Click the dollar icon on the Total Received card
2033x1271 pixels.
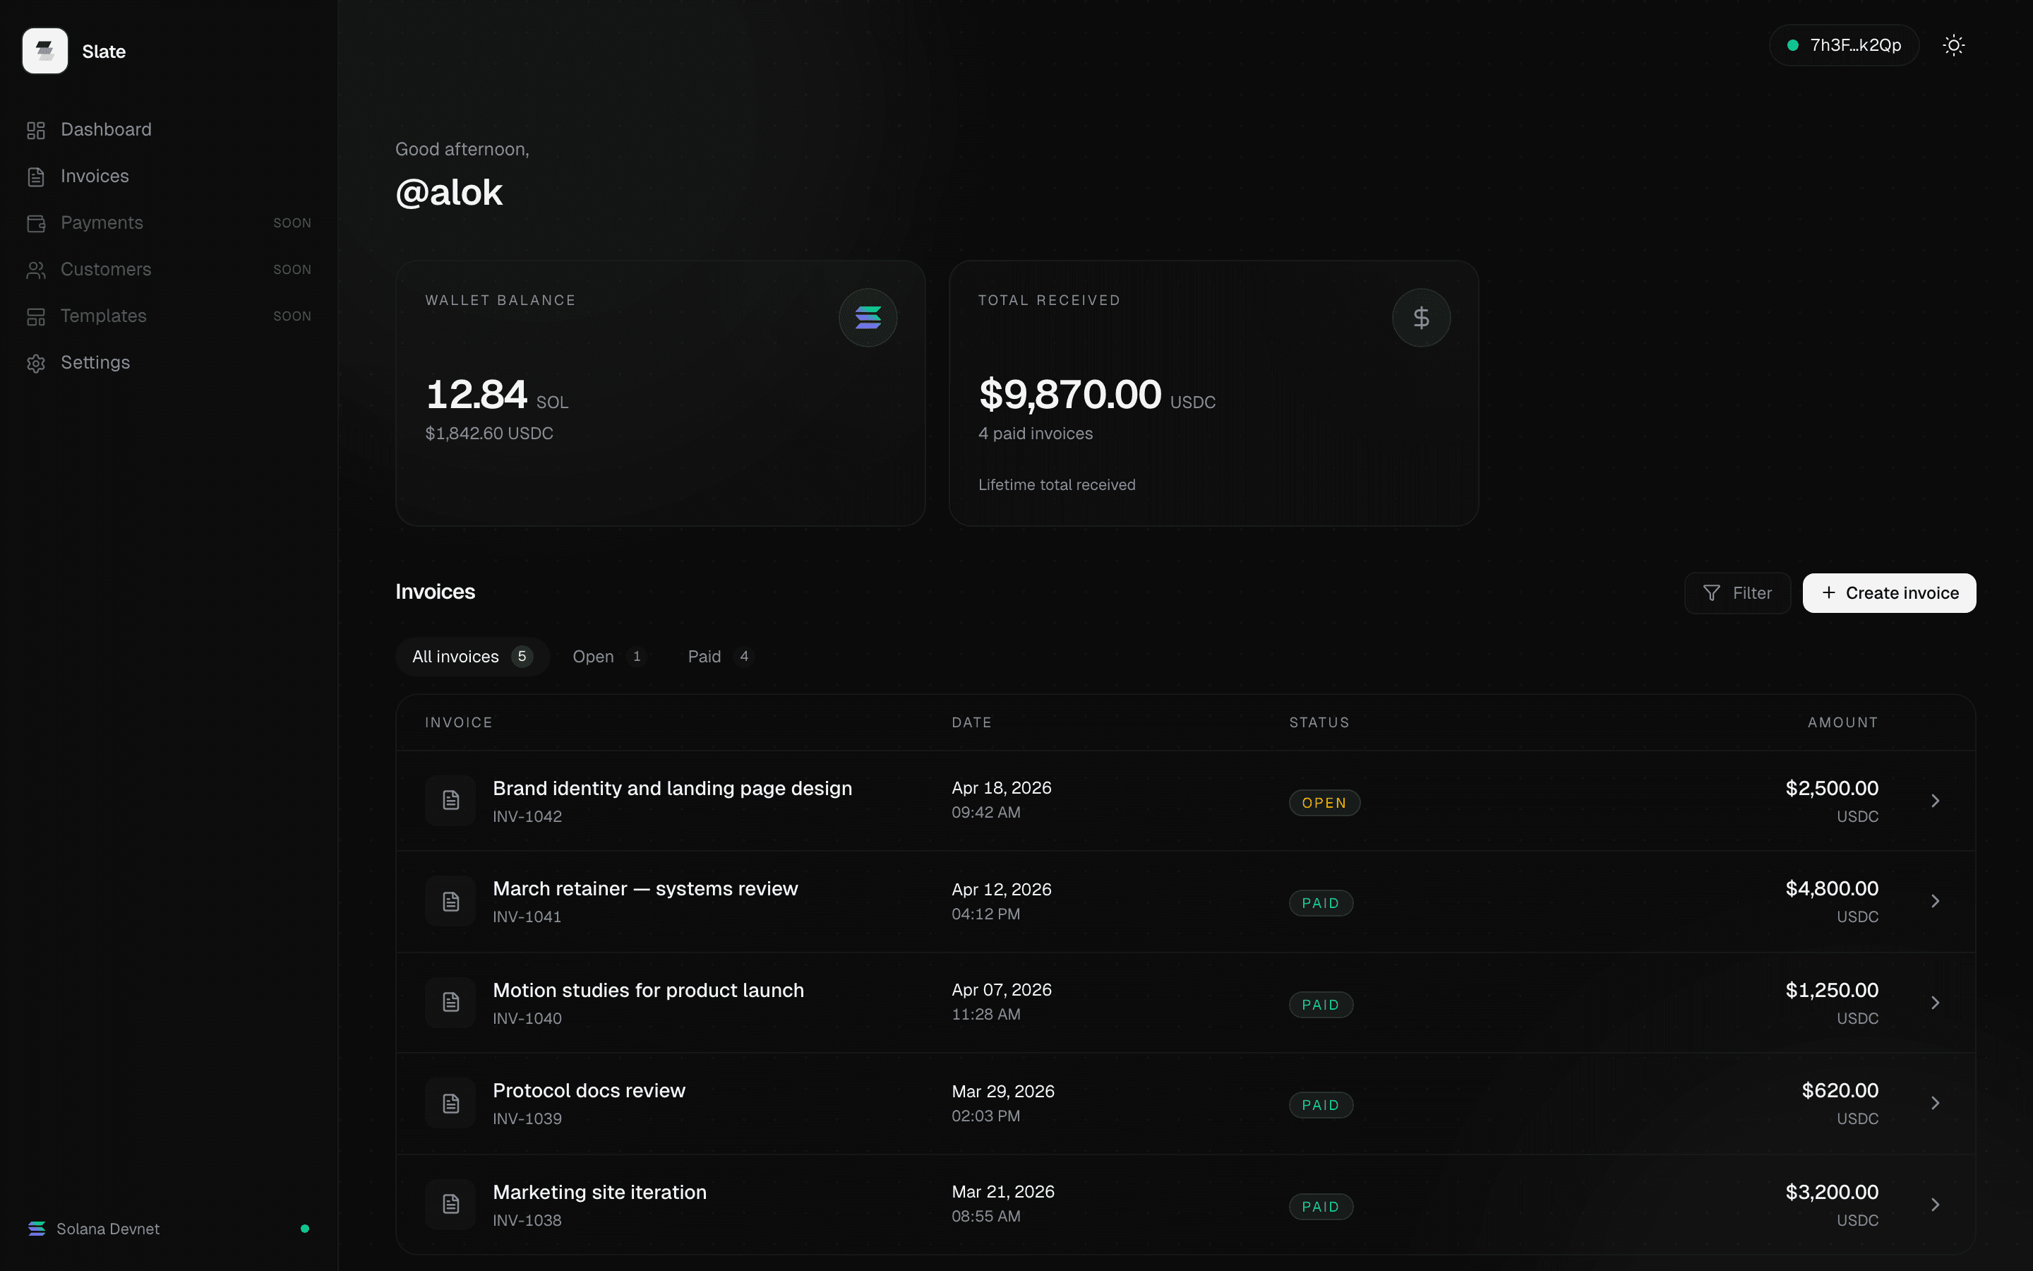[1420, 317]
